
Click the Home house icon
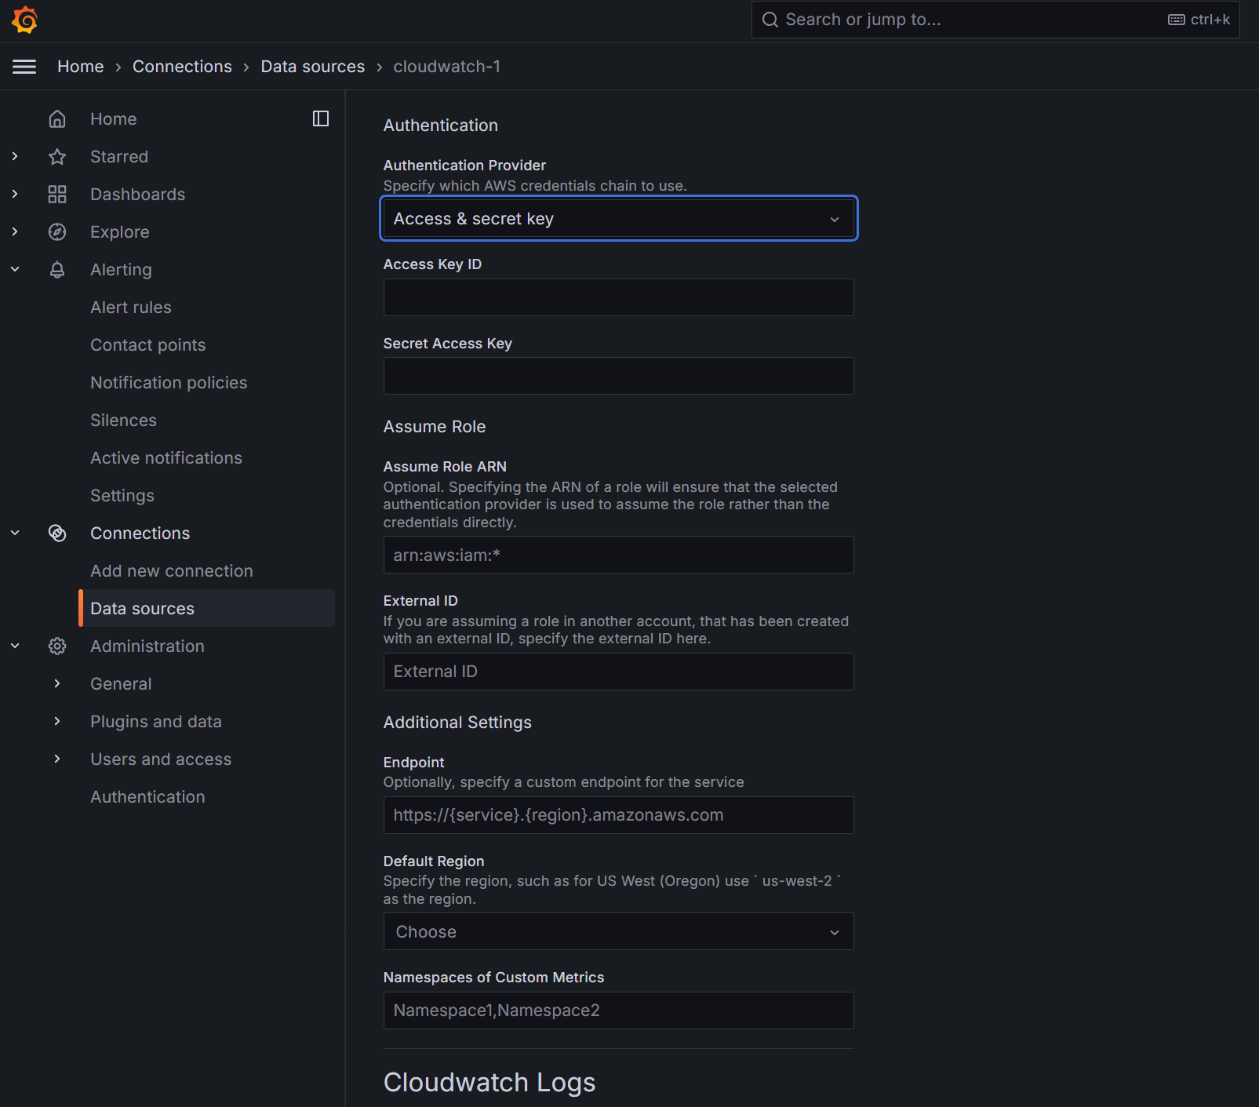(57, 118)
